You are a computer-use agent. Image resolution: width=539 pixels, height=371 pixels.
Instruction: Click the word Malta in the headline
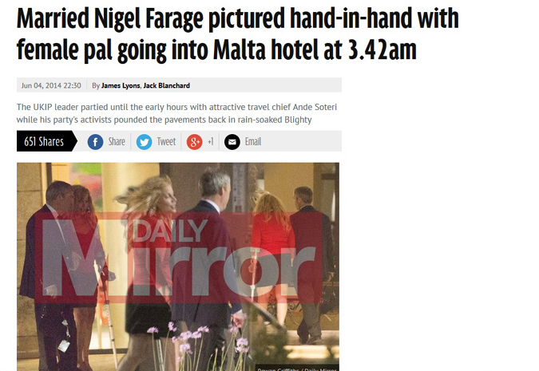(x=240, y=50)
